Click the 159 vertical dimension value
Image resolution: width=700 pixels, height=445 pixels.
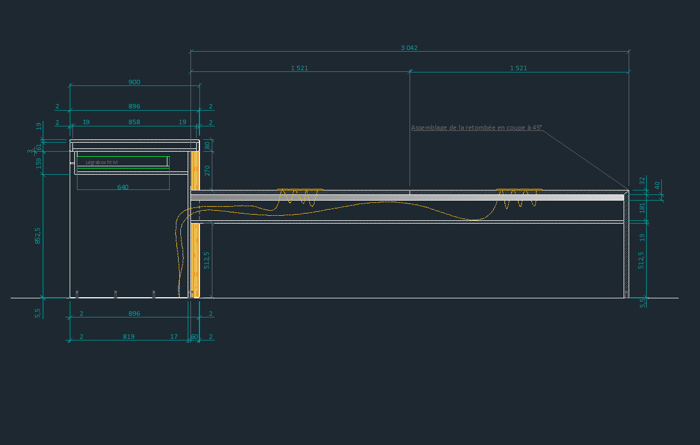[x=39, y=163]
